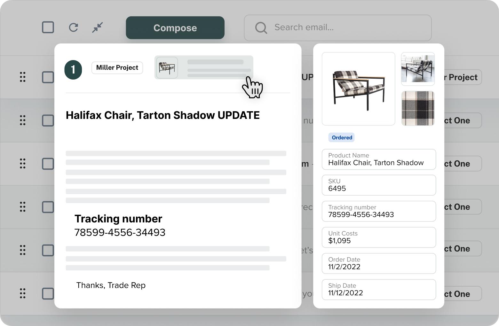Grab the drag handle of the first email row
The image size is (499, 326).
23,77
